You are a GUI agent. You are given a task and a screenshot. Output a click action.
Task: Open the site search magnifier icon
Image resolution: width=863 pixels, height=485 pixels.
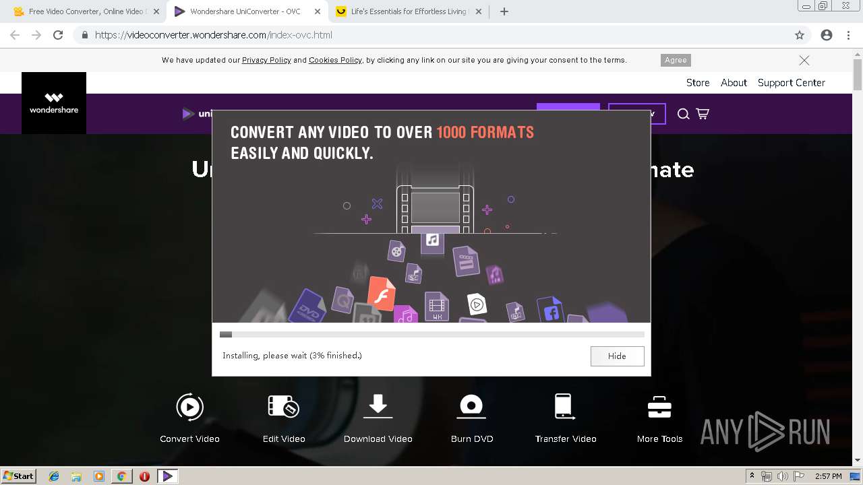click(683, 114)
